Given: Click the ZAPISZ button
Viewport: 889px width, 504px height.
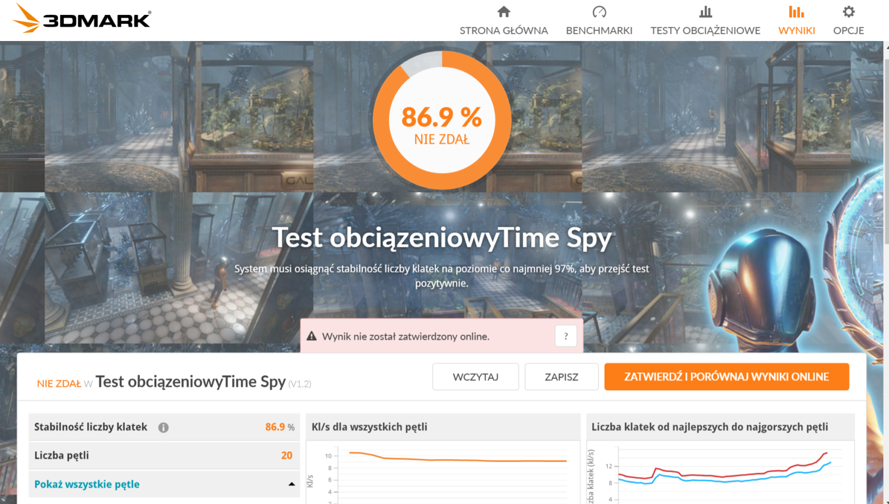Looking at the screenshot, I should pyautogui.click(x=561, y=377).
